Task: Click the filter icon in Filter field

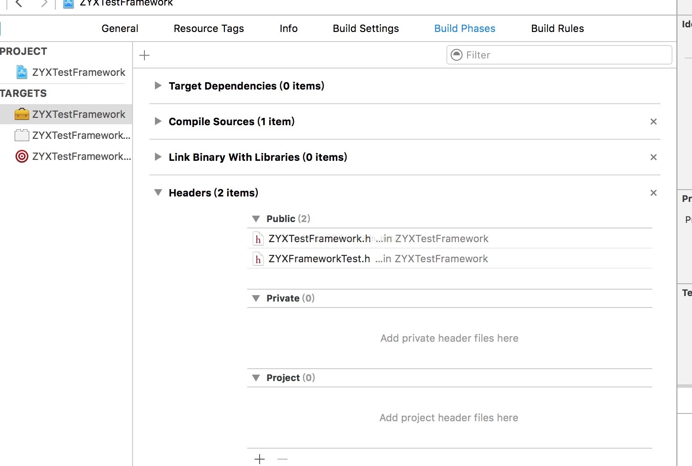Action: pos(457,55)
